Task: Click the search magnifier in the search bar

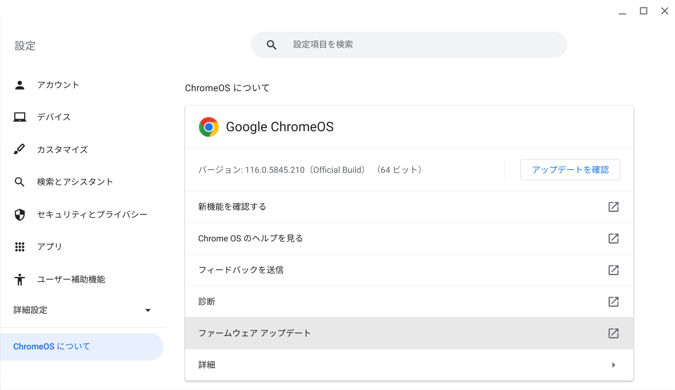Action: [x=272, y=45]
